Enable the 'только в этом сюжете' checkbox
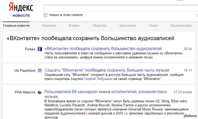198x119 pixels. (46, 15)
